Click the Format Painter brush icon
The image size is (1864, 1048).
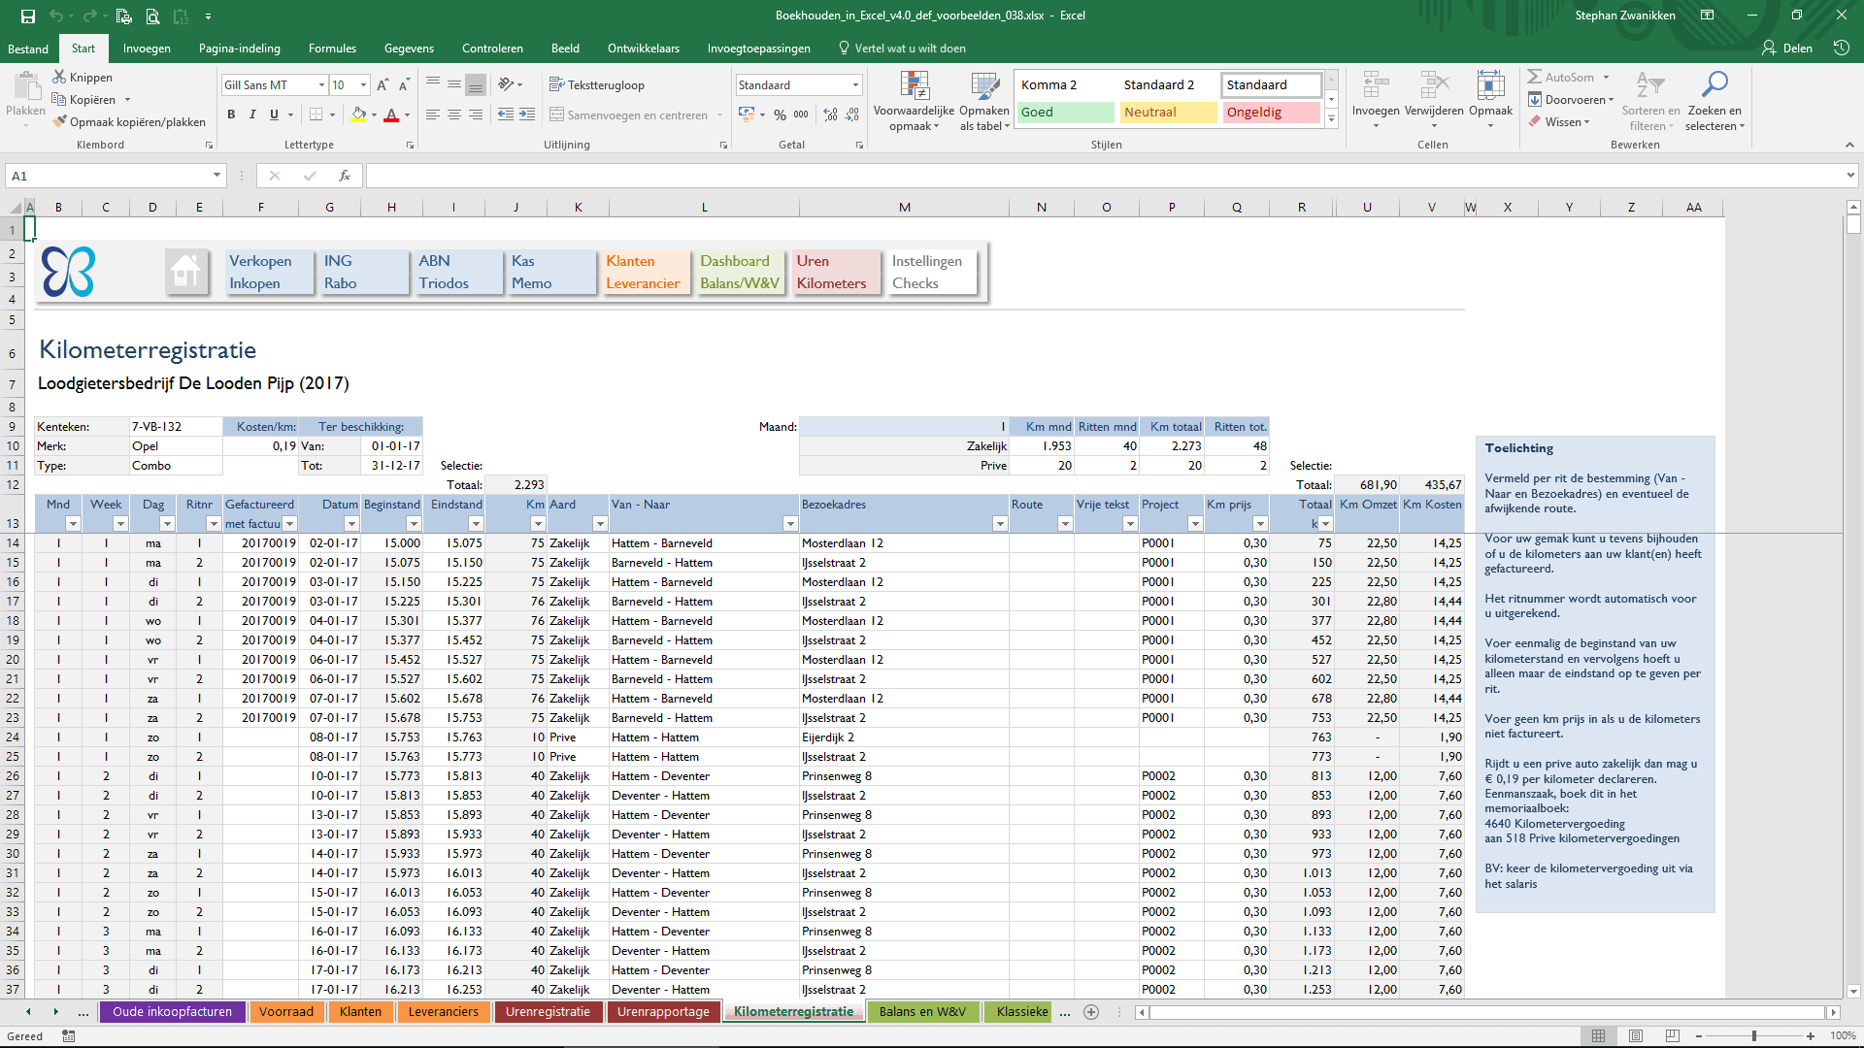coord(60,122)
